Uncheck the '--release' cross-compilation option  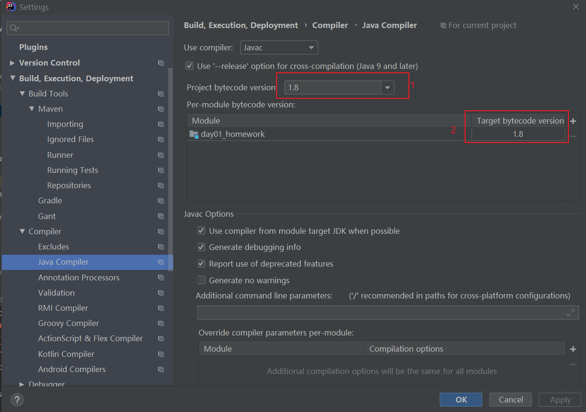click(x=189, y=66)
